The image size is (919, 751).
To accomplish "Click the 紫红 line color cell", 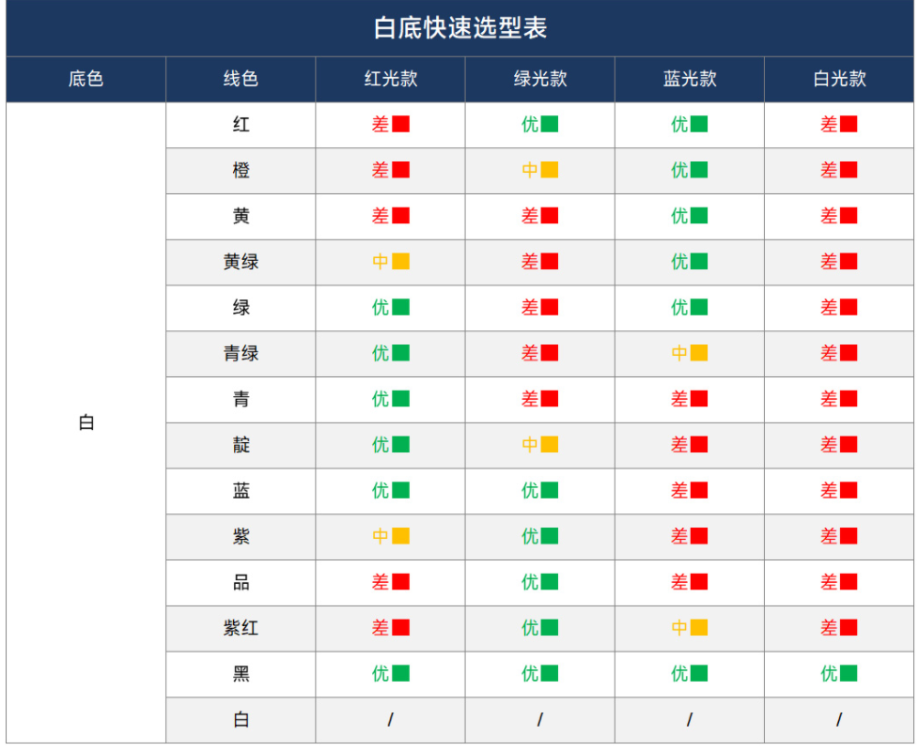I will coord(241,628).
